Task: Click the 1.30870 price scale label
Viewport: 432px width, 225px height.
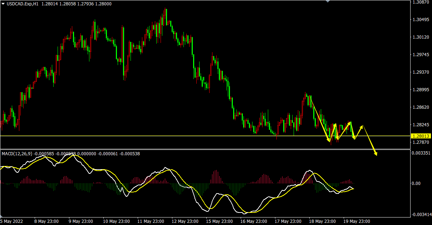Action: click(x=421, y=2)
